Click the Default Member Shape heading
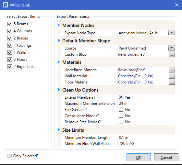 point(86,41)
